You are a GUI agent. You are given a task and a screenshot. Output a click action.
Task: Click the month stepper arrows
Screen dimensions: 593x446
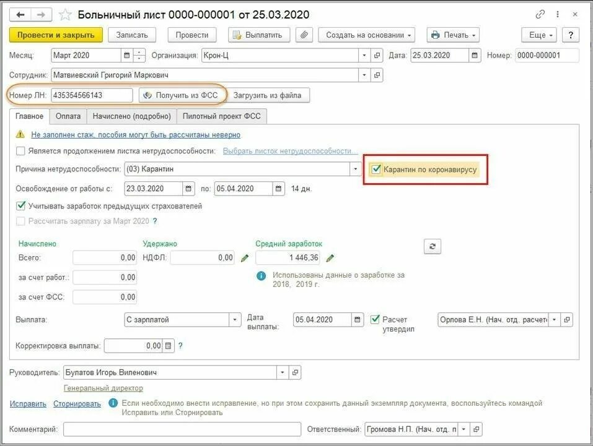pyautogui.click(x=139, y=56)
